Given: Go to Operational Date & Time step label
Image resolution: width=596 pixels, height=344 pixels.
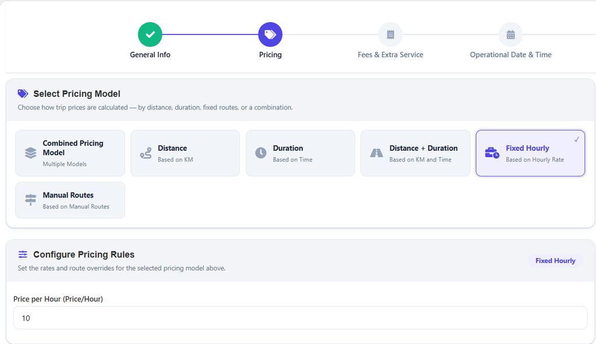Looking at the screenshot, I should (x=510, y=55).
